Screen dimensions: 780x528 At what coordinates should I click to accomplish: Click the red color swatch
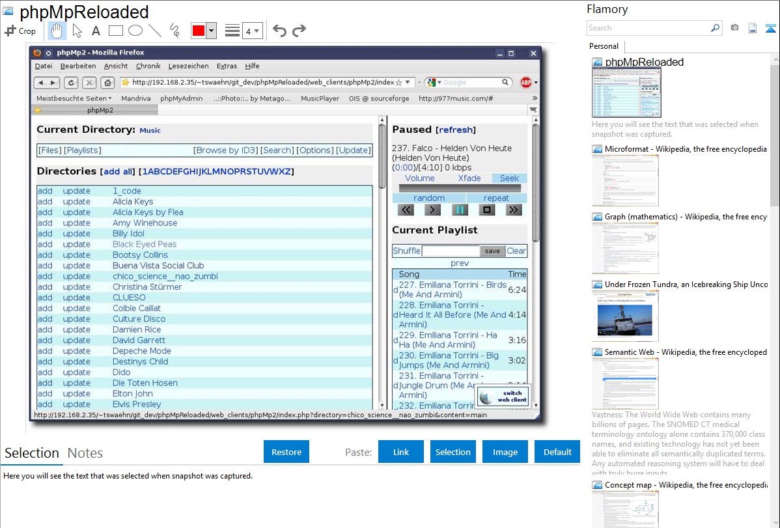click(x=199, y=31)
